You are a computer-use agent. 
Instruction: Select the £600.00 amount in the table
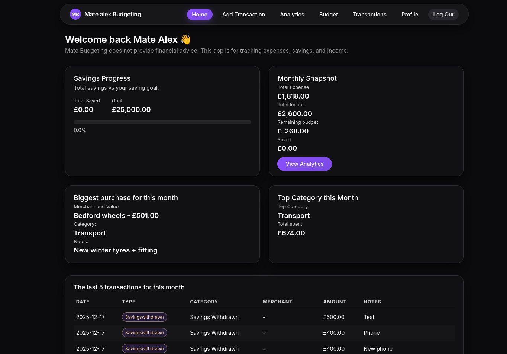[333, 317]
